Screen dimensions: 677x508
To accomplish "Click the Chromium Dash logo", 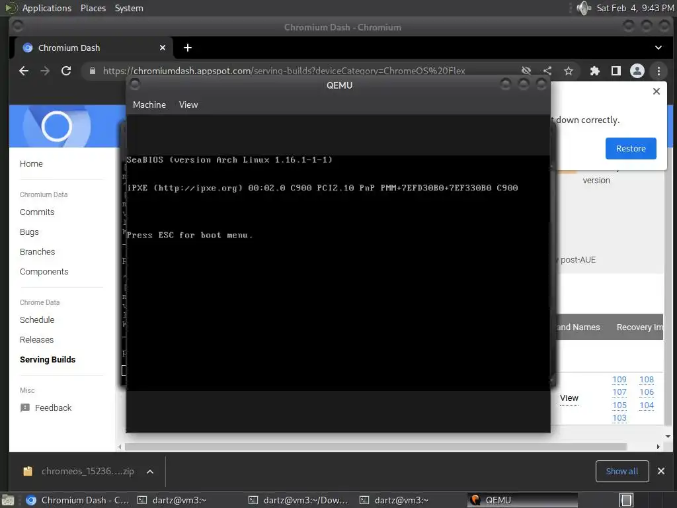I will (57, 126).
